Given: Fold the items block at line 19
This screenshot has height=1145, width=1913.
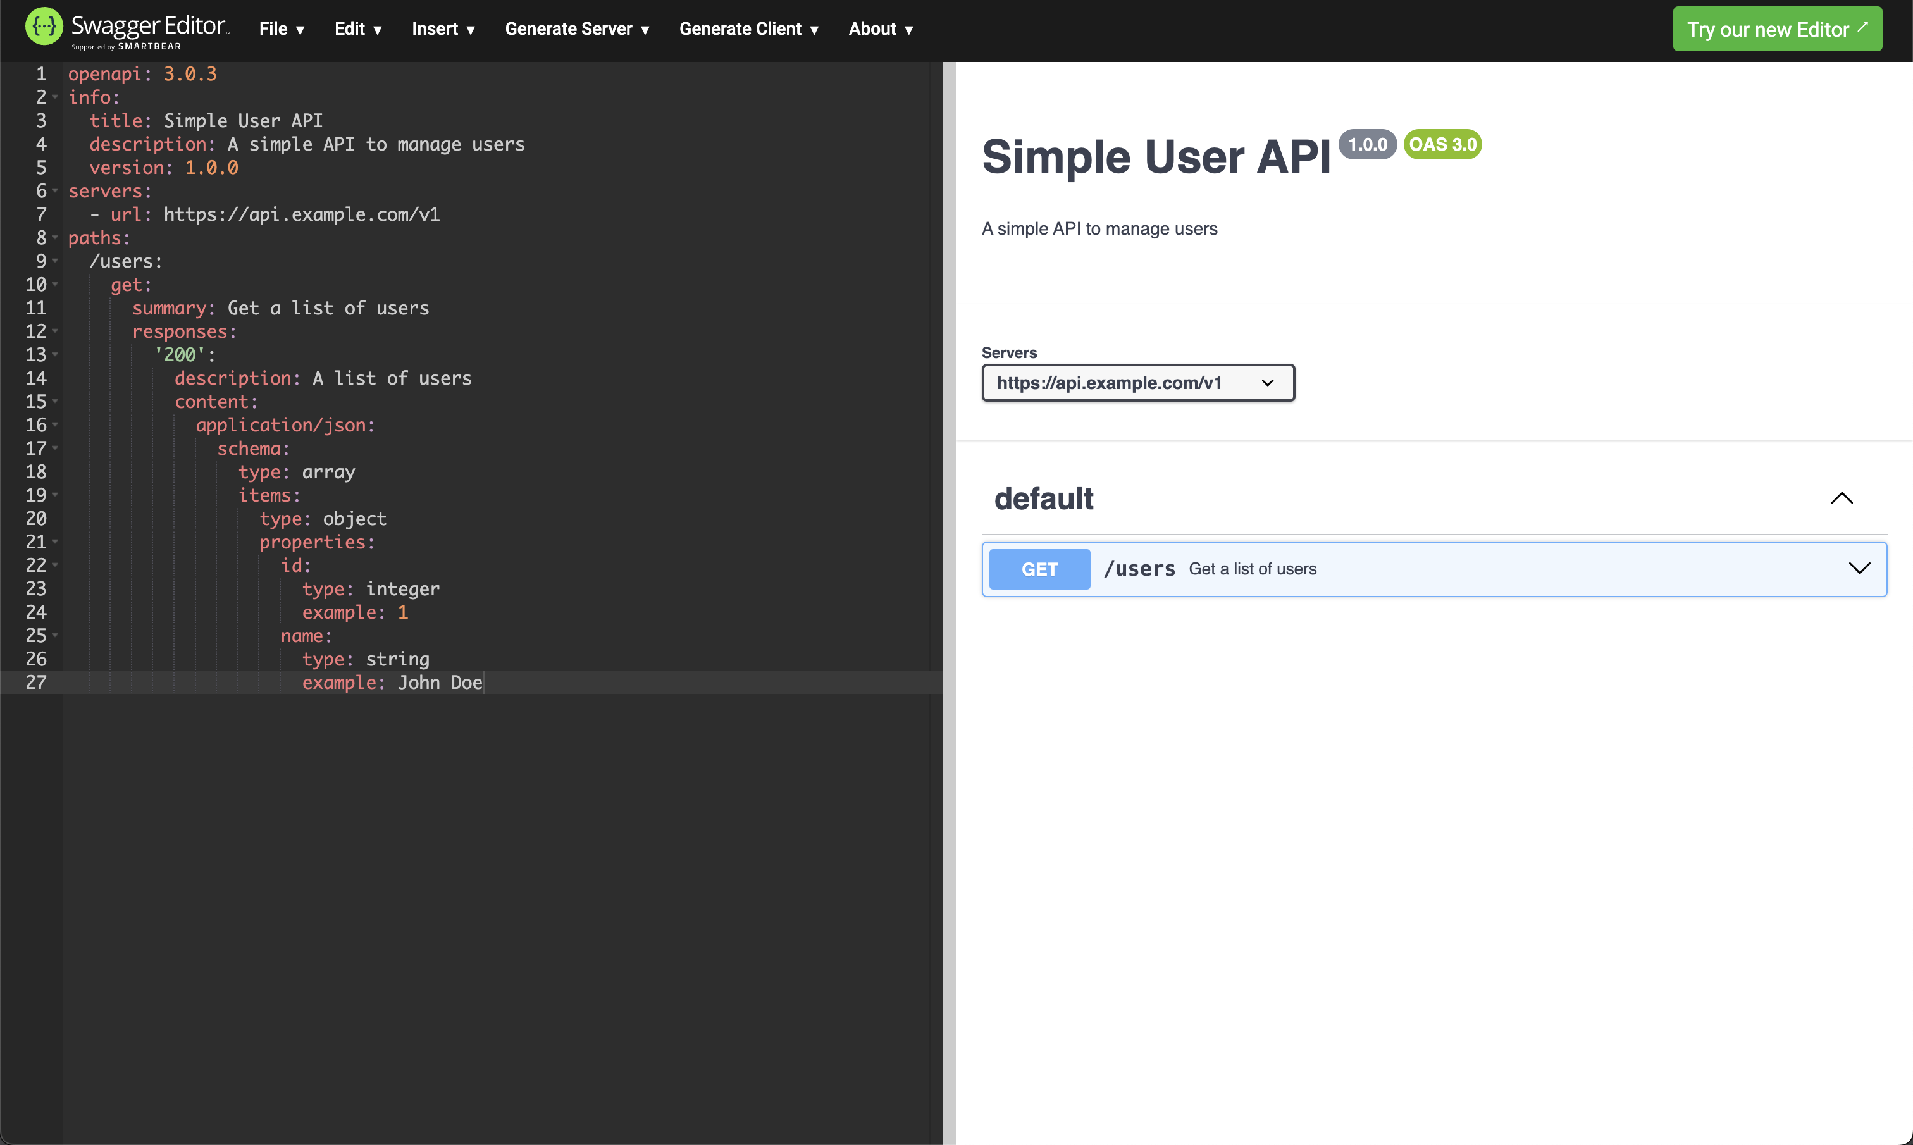Looking at the screenshot, I should [56, 495].
